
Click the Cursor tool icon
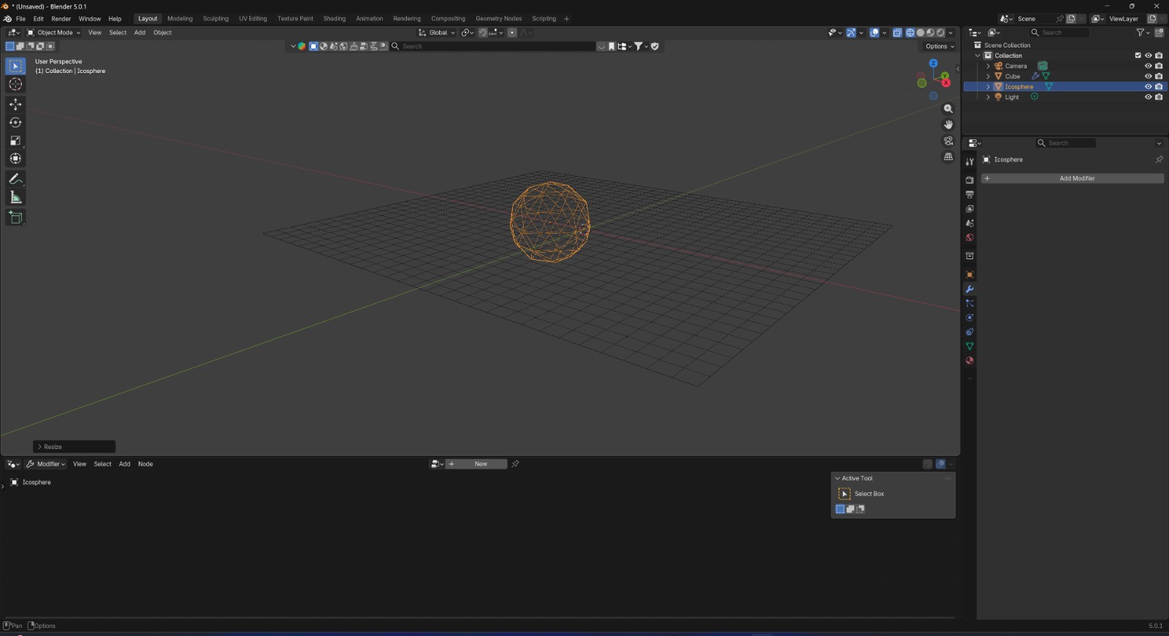coord(15,85)
